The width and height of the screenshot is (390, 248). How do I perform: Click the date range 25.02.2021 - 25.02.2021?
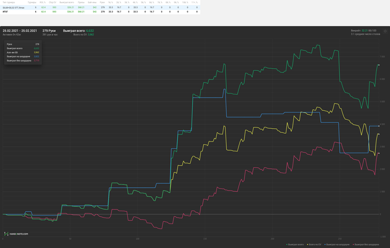[x=19, y=31]
